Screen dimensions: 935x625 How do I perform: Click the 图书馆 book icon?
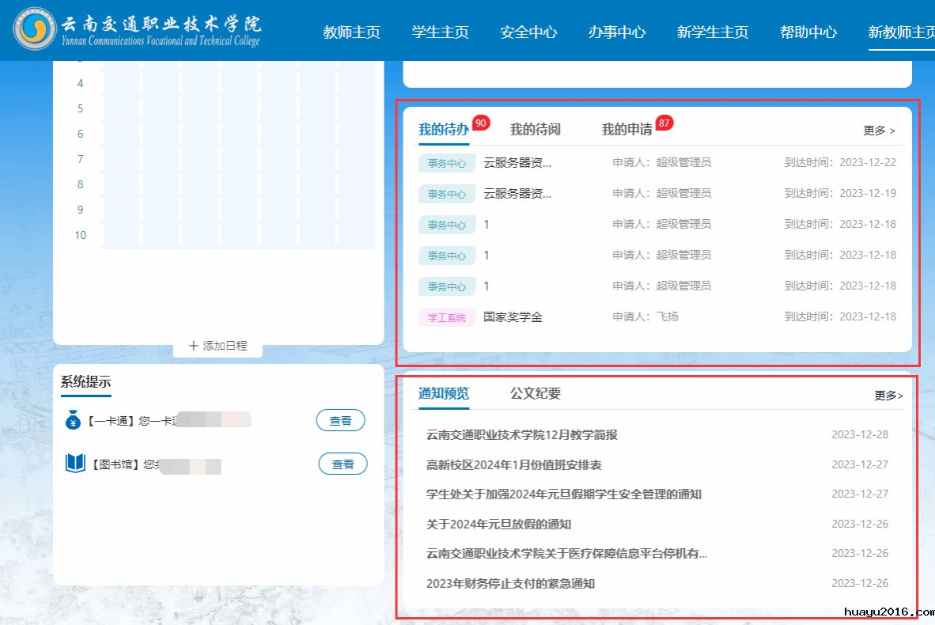75,464
